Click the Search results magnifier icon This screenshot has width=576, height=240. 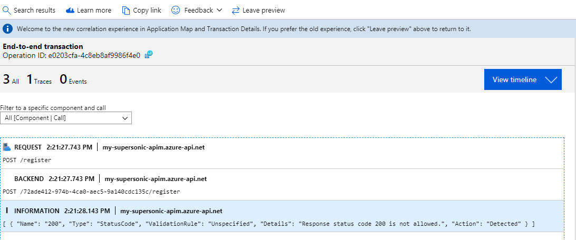(7, 10)
